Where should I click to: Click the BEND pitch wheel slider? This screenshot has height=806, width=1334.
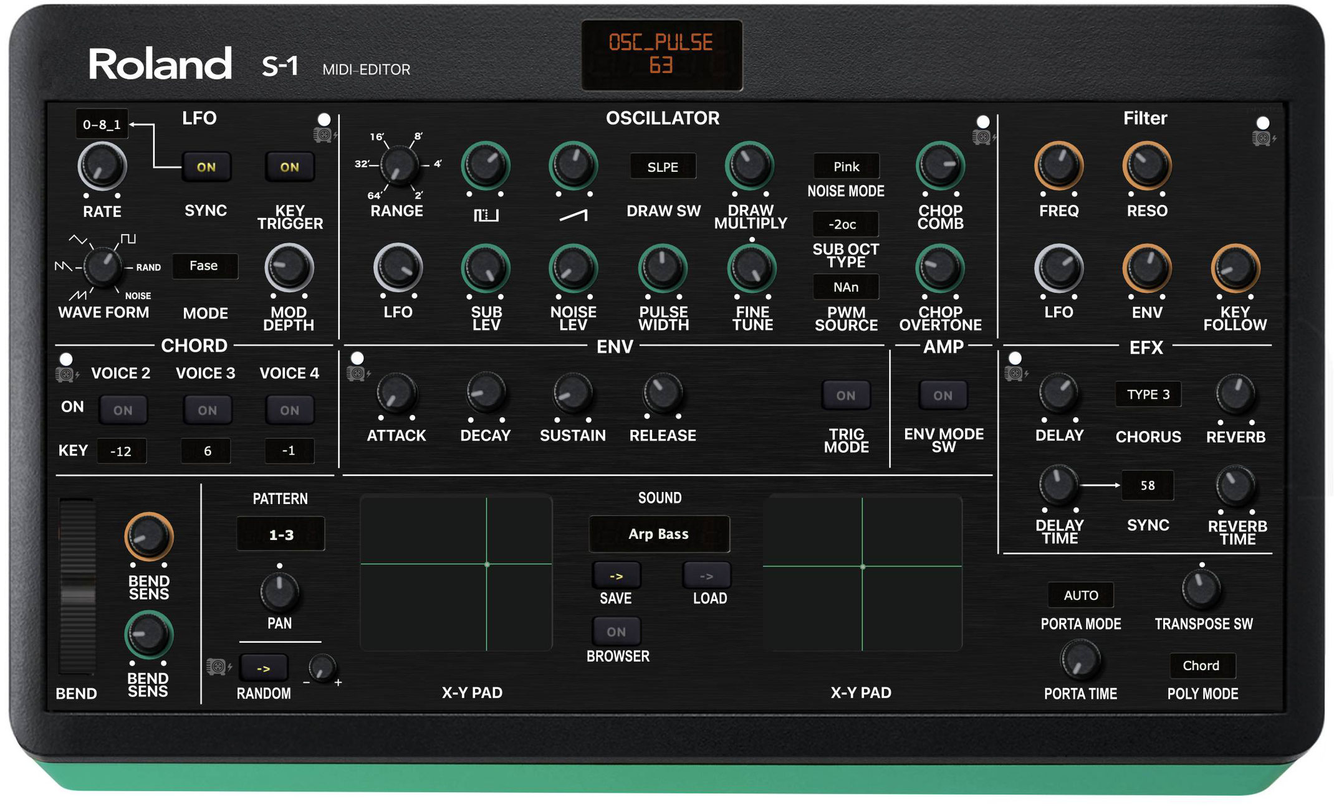[x=77, y=586]
